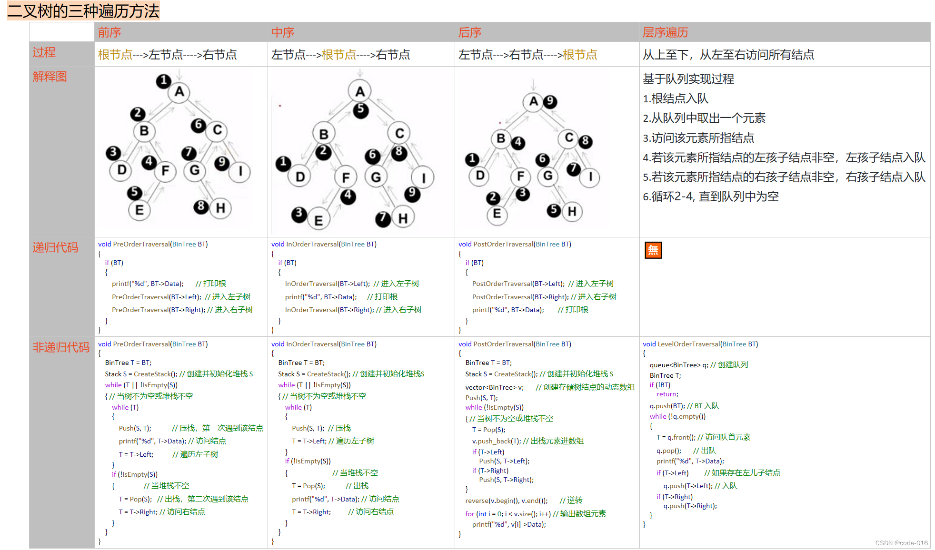Click the step 3.访问该元素所指结点
Screen dimensions: 935x550
point(698,138)
